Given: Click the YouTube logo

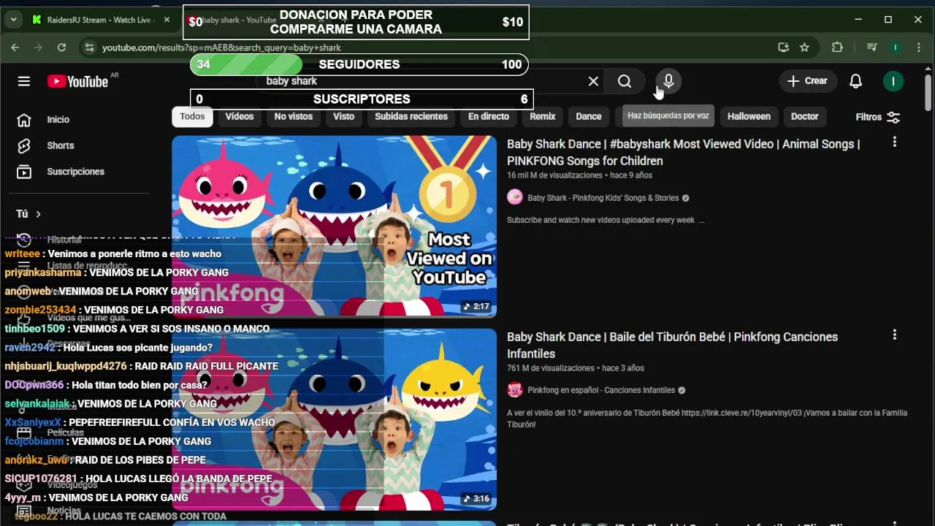Looking at the screenshot, I should pyautogui.click(x=77, y=81).
